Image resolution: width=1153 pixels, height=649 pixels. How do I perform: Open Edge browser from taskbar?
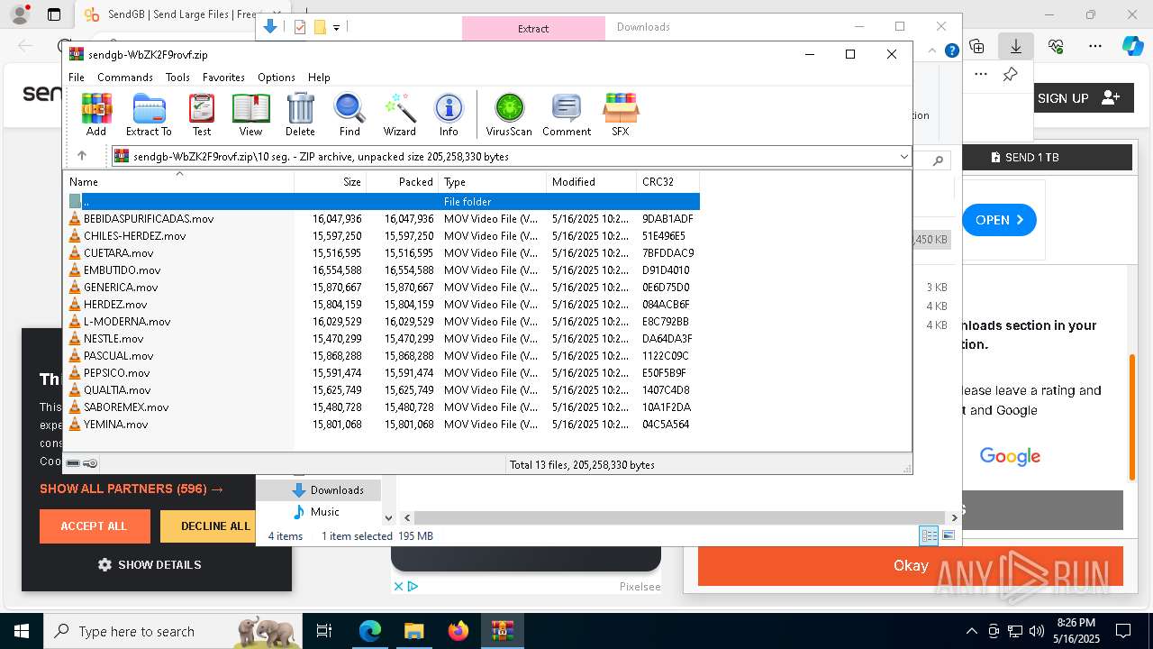(370, 631)
